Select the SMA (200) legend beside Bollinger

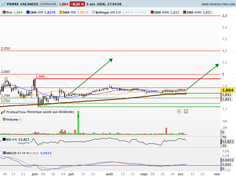tap(165, 12)
